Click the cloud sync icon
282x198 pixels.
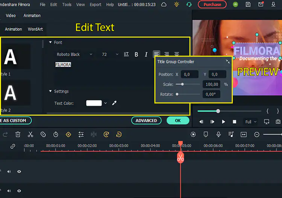(164, 4)
